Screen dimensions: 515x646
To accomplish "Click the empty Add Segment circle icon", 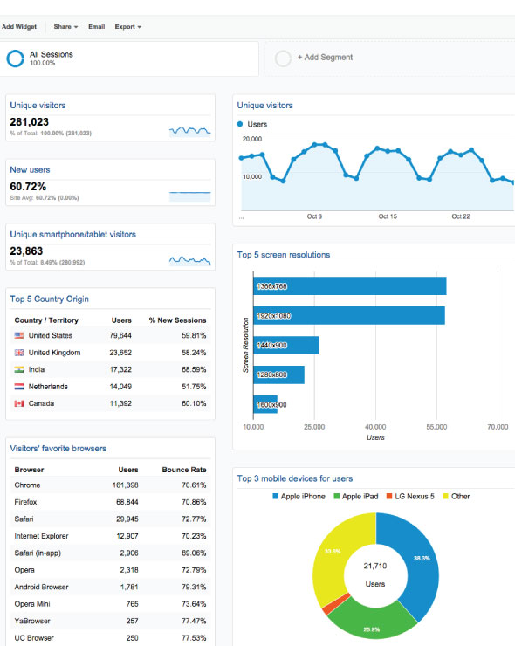I will [283, 58].
